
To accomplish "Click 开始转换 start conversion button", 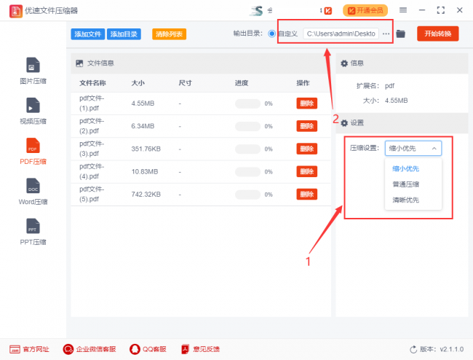I will (x=437, y=34).
